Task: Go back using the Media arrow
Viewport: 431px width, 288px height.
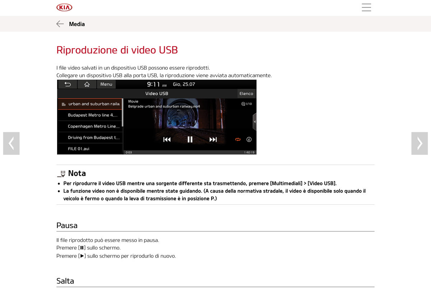Action: (60, 24)
